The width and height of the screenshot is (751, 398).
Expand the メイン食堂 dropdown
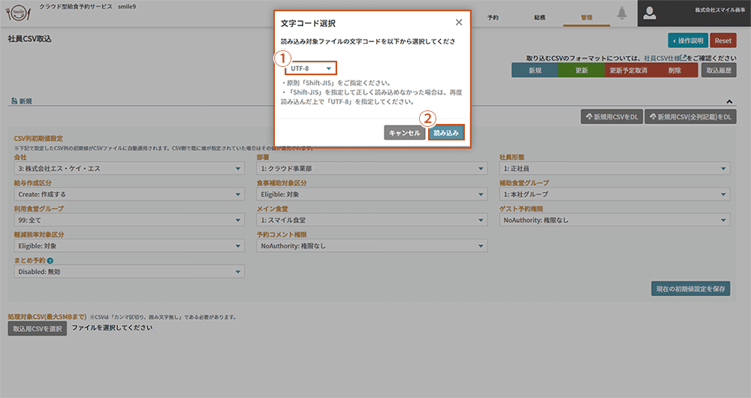point(372,221)
